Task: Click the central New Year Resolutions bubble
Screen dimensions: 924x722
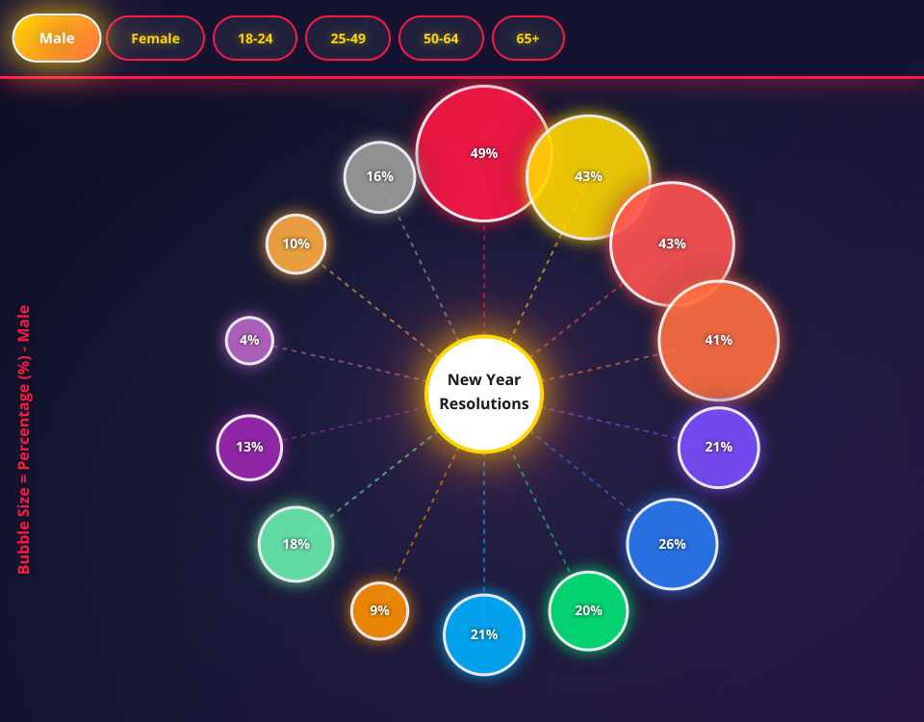Action: click(x=484, y=394)
